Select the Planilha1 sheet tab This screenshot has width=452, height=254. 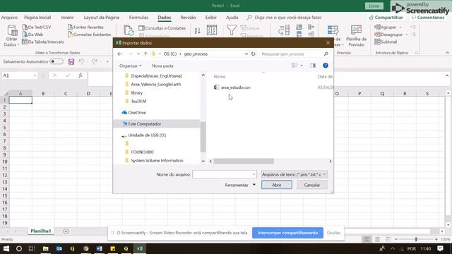[41, 231]
